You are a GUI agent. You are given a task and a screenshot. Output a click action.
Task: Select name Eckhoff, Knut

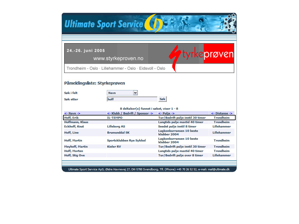coord(74,127)
